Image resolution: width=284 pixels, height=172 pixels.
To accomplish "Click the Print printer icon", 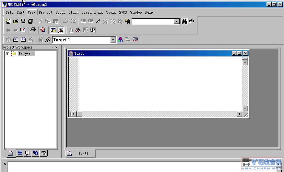I will (x=33, y=30).
